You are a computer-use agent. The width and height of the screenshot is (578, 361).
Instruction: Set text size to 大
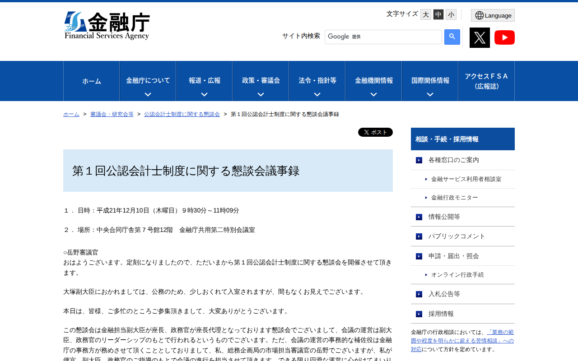[425, 14]
